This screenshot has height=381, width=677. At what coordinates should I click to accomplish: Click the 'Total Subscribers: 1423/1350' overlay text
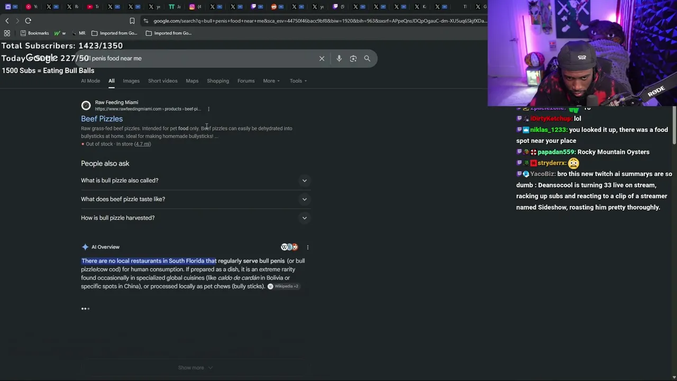pyautogui.click(x=62, y=46)
